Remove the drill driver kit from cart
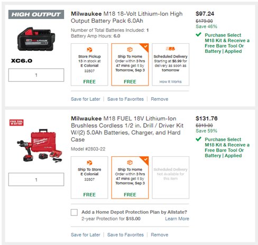 160,235
